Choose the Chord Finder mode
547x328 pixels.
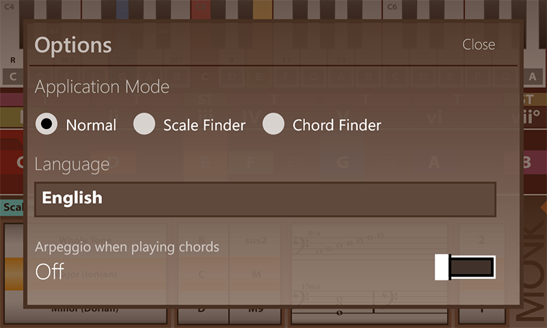coord(273,124)
